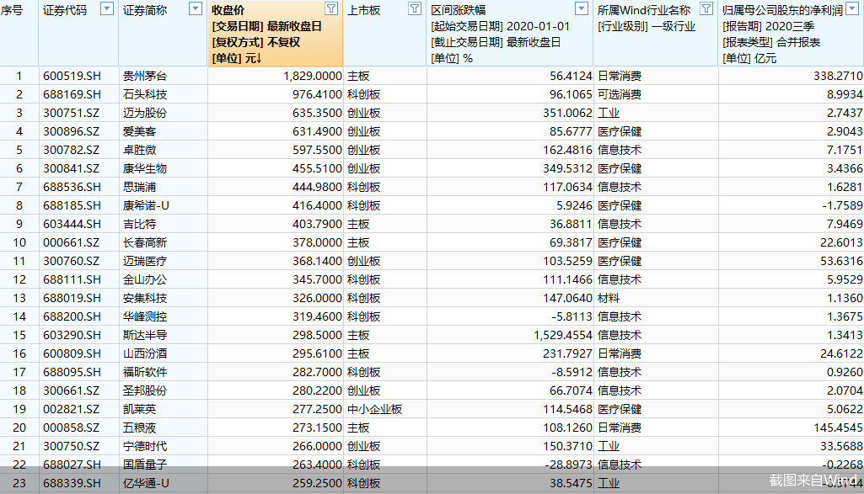
Task: Click net profit value 53.6316
Action: [841, 261]
